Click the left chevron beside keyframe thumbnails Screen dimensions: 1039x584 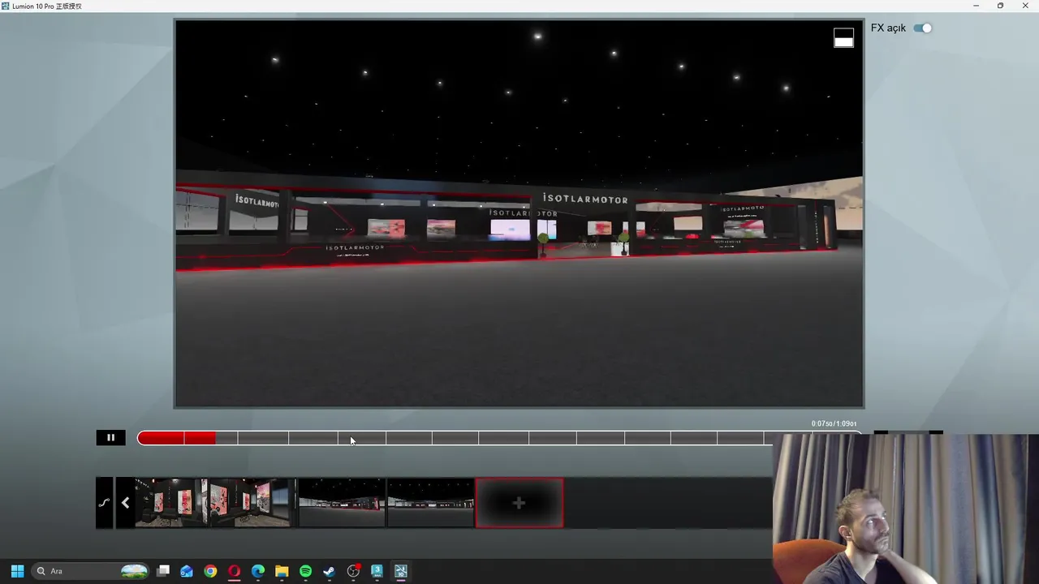125,503
